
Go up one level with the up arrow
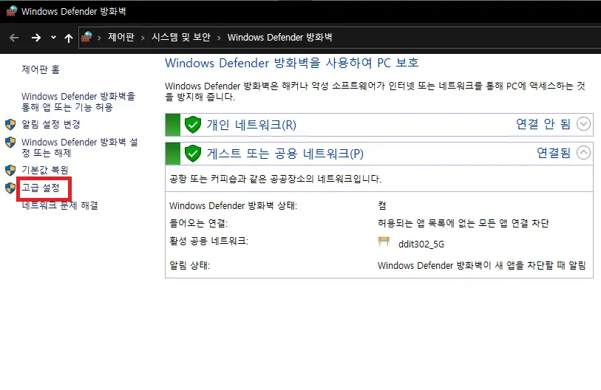[x=69, y=38]
